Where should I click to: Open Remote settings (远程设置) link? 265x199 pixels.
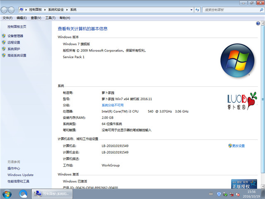coord(14,42)
